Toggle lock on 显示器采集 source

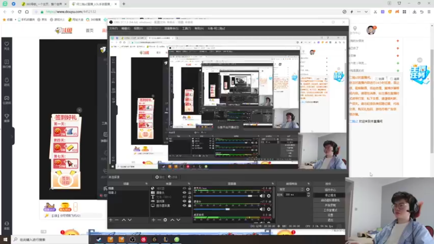coord(189,206)
